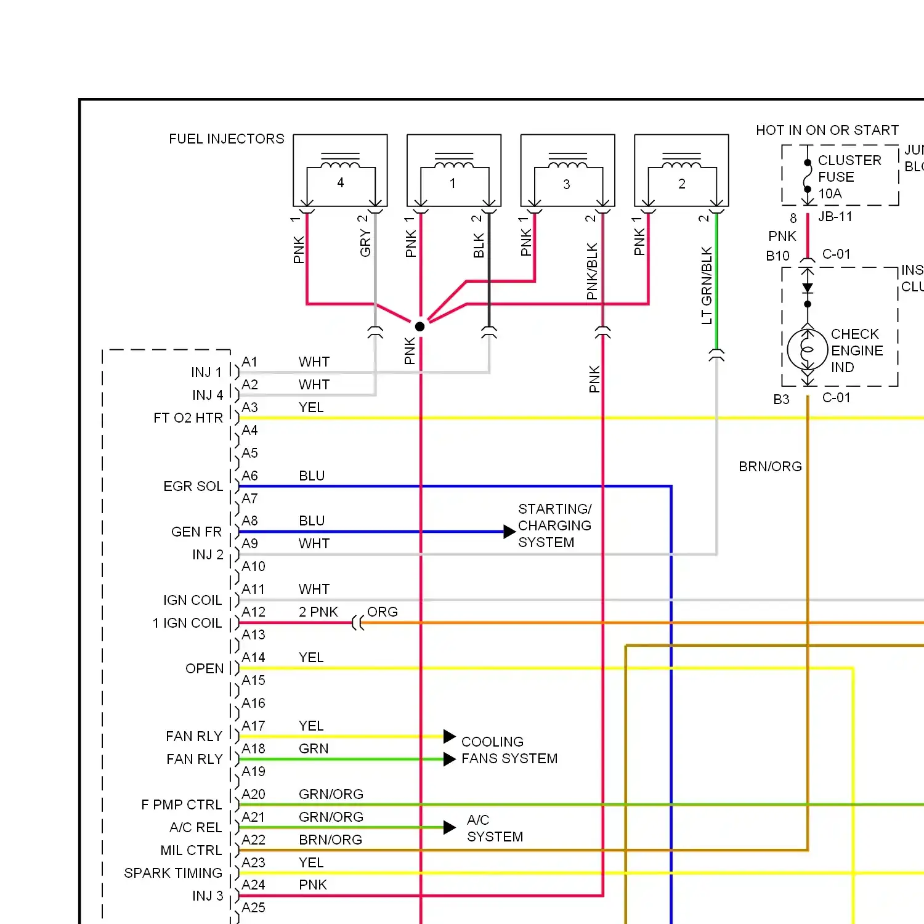Click the diode symbol above check engine lamp

coord(808,288)
